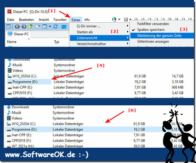Select 'CPP2018 (F:)' in lower list
This screenshot has width=196, height=163.
click(21, 141)
